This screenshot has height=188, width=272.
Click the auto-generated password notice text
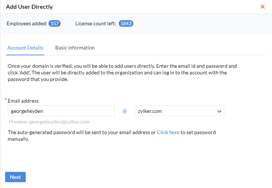pos(81,132)
